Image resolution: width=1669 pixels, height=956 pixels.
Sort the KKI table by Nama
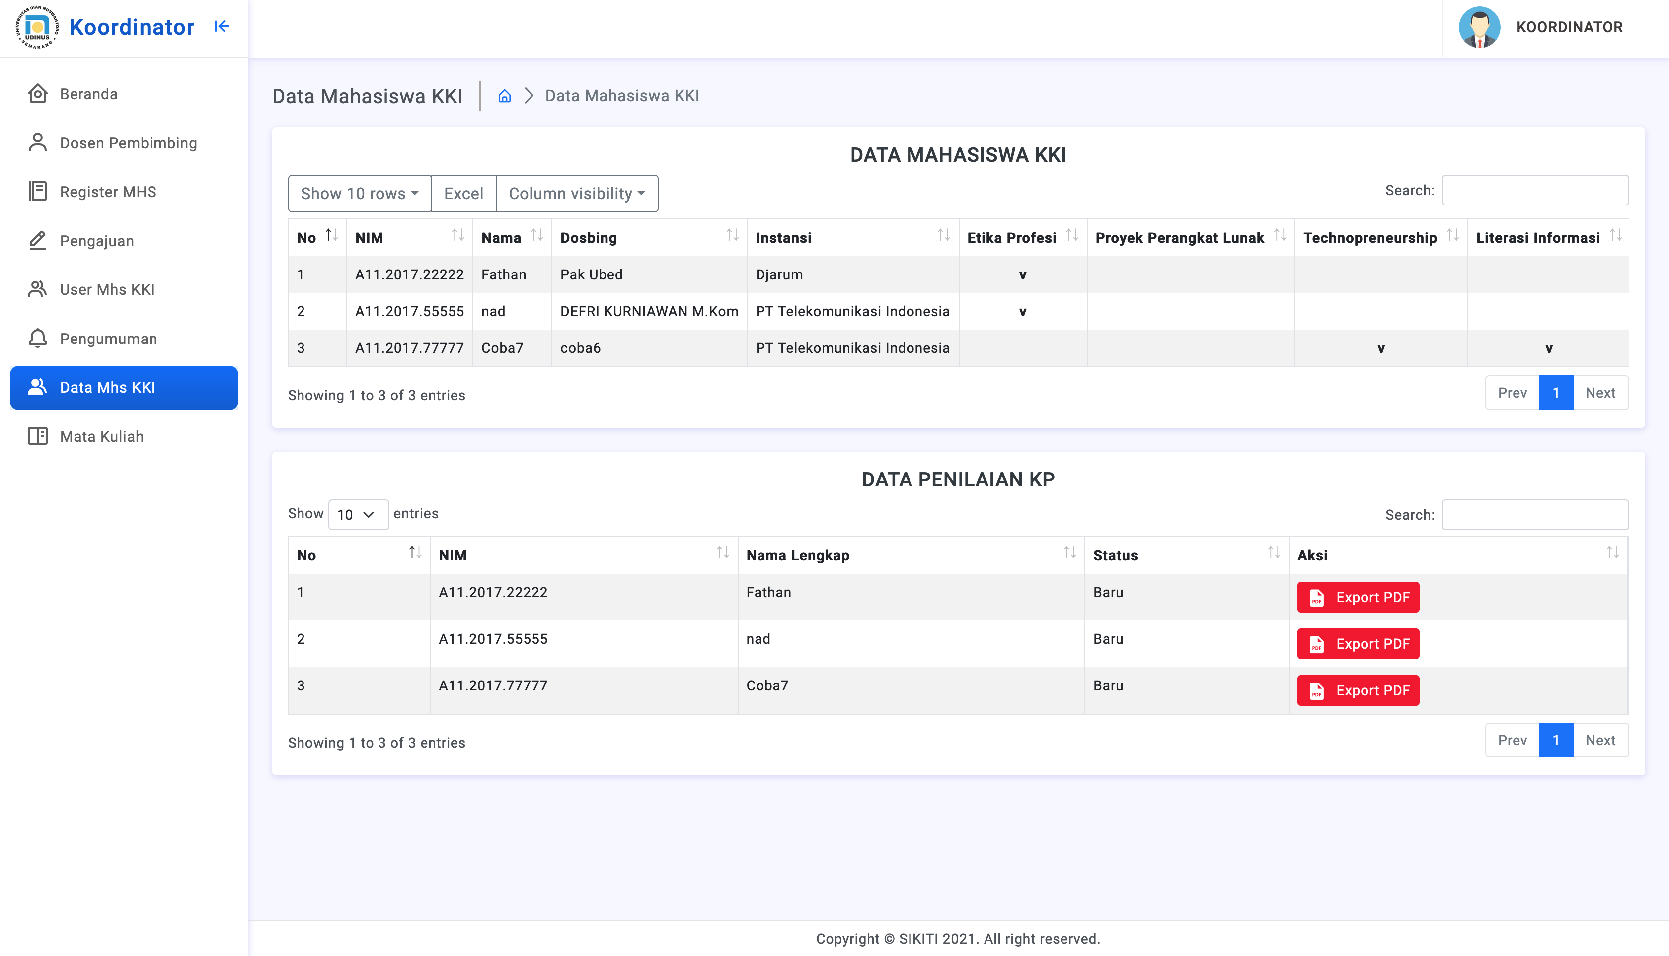click(x=512, y=237)
